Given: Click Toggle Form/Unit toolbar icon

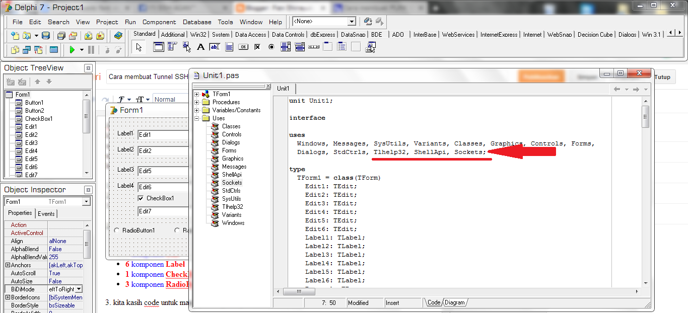Looking at the screenshot, I should 38,50.
